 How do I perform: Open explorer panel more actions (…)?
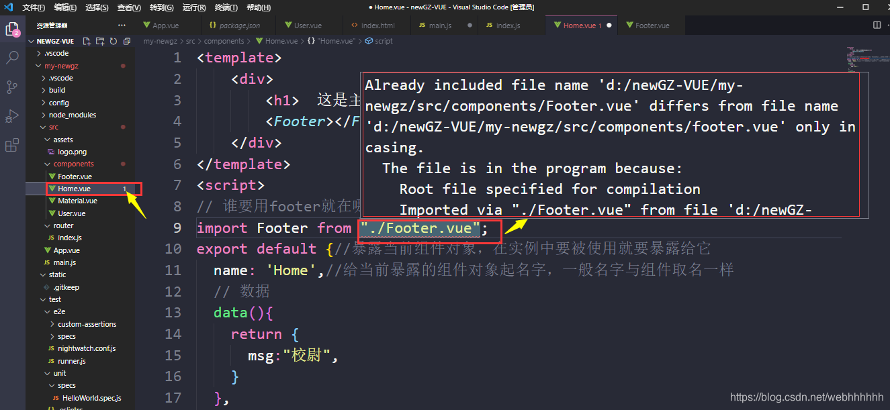point(122,25)
